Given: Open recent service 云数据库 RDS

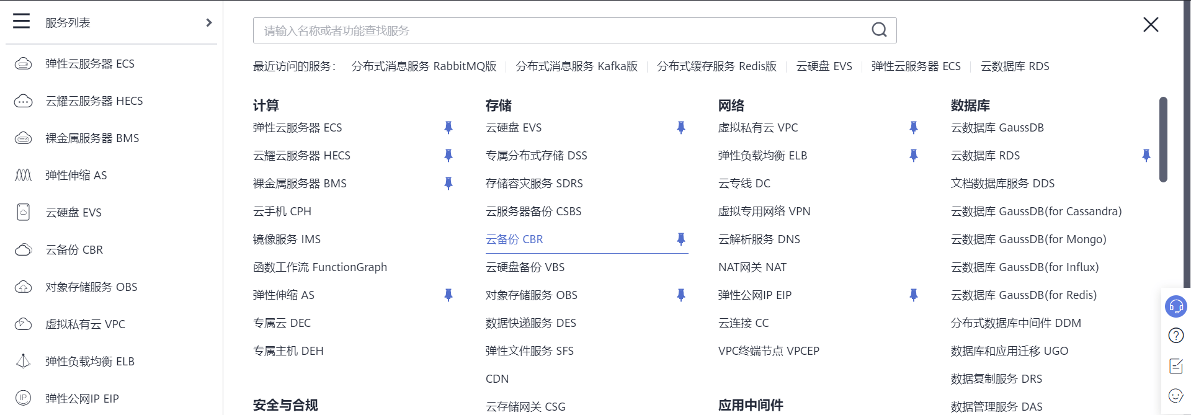Looking at the screenshot, I should click(1015, 66).
